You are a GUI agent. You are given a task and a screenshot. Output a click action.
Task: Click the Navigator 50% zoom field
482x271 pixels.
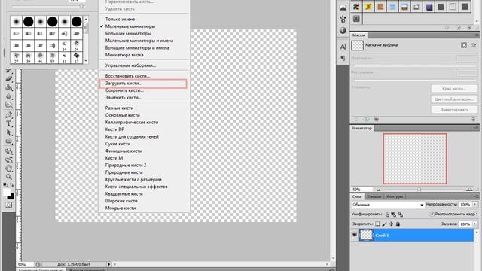pos(361,190)
